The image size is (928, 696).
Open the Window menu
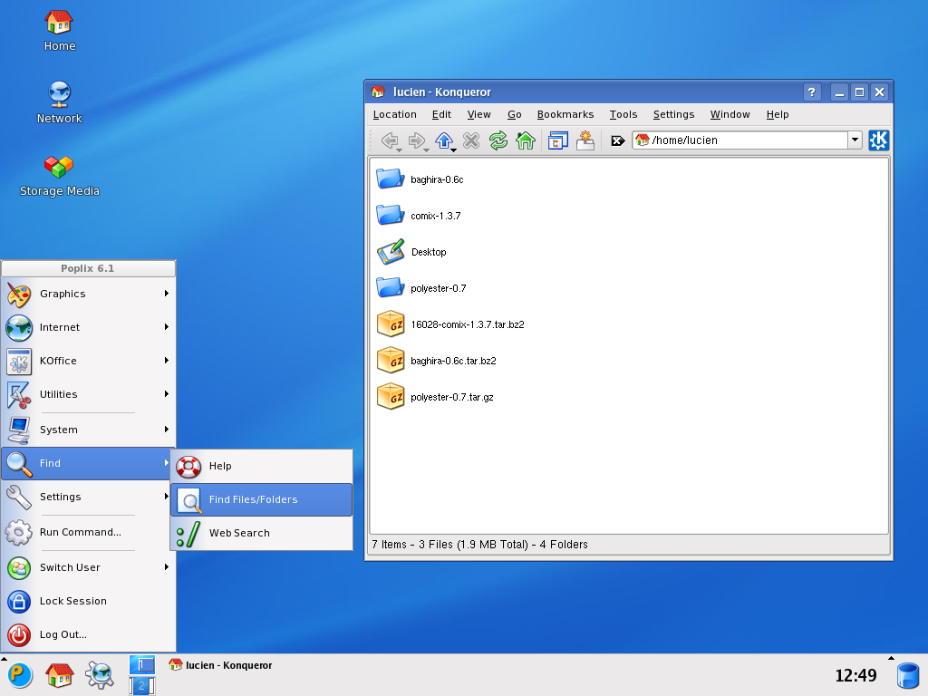coord(730,114)
